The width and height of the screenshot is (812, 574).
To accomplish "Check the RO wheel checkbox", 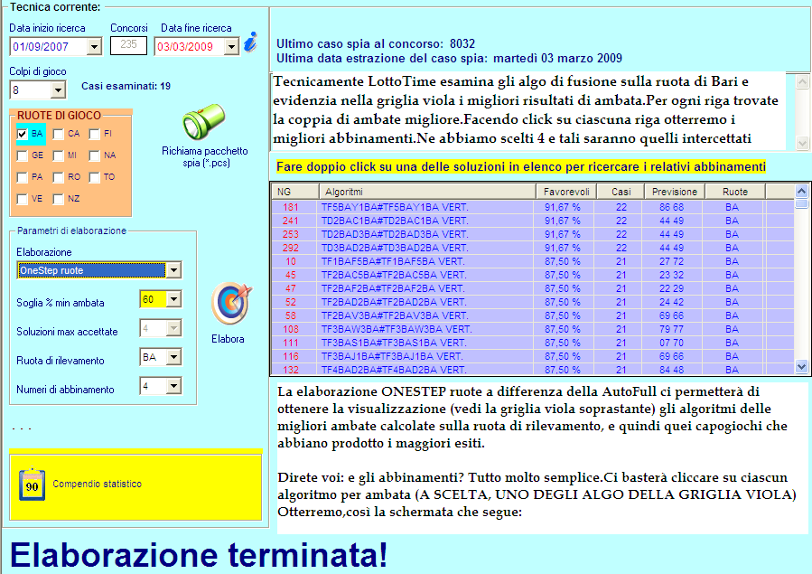I will coord(59,178).
